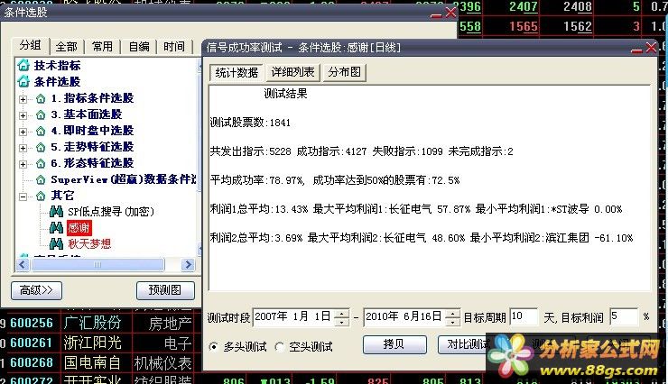Click the 条件选股 home icon
Viewport: 668px width, 384px height.
pos(23,81)
